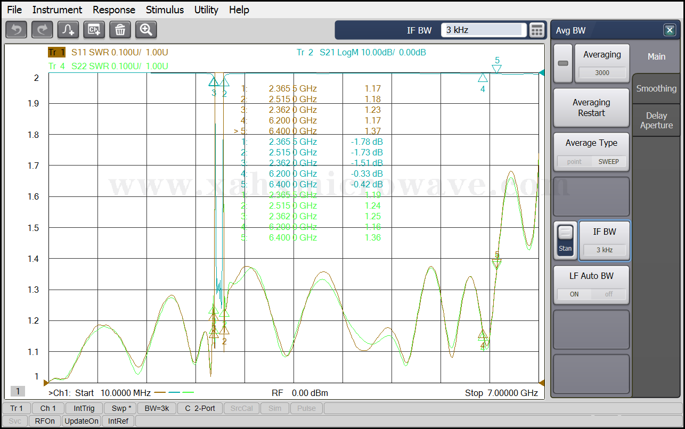Screen dimensions: 685x429
Task: Click active marker 5 readout 6.400 GHz 1.37
Action: coord(307,131)
